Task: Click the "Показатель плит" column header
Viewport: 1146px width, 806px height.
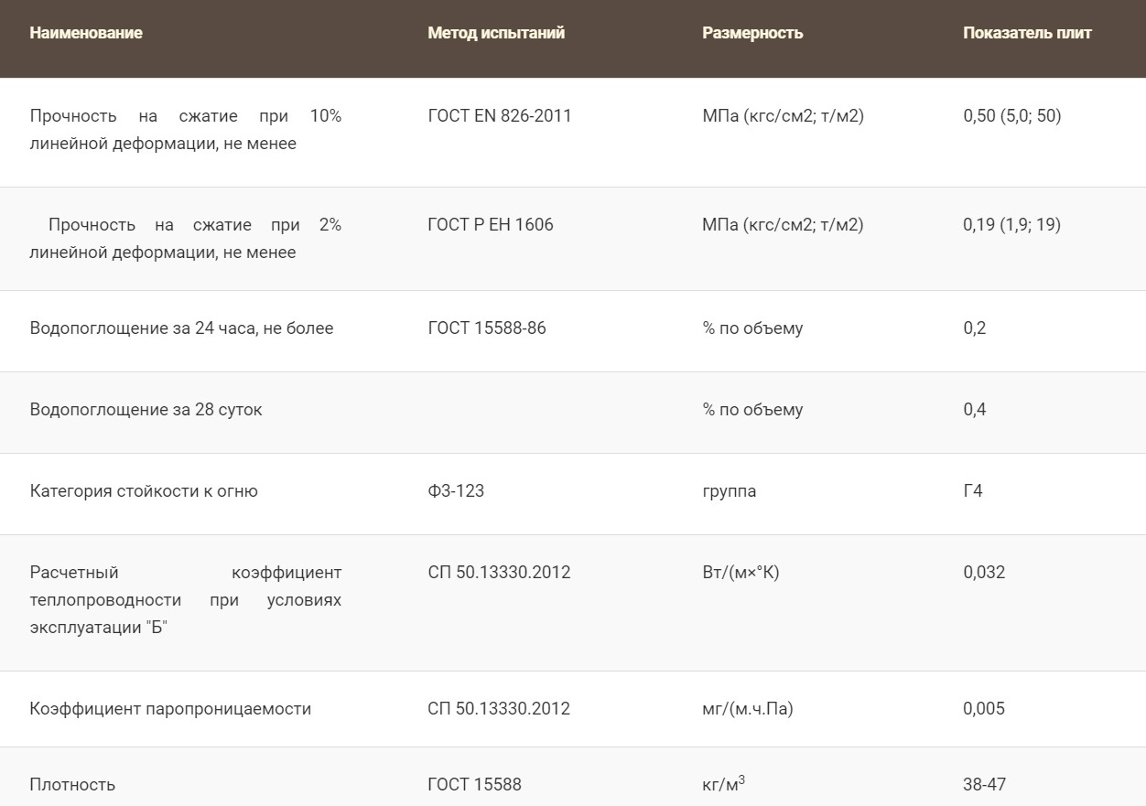Action: coord(1027,33)
